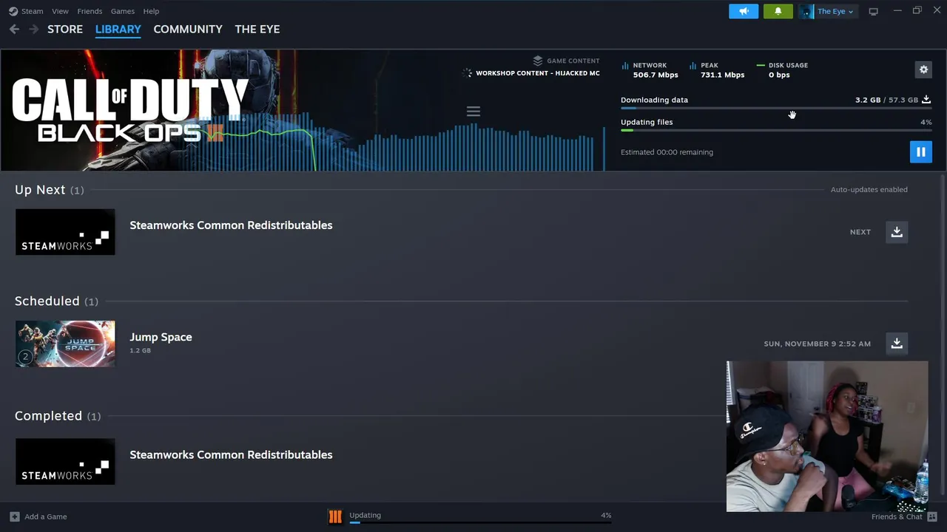Click Call of Duty Black Ops banner logo
This screenshot has height=532, width=947.
(130, 110)
